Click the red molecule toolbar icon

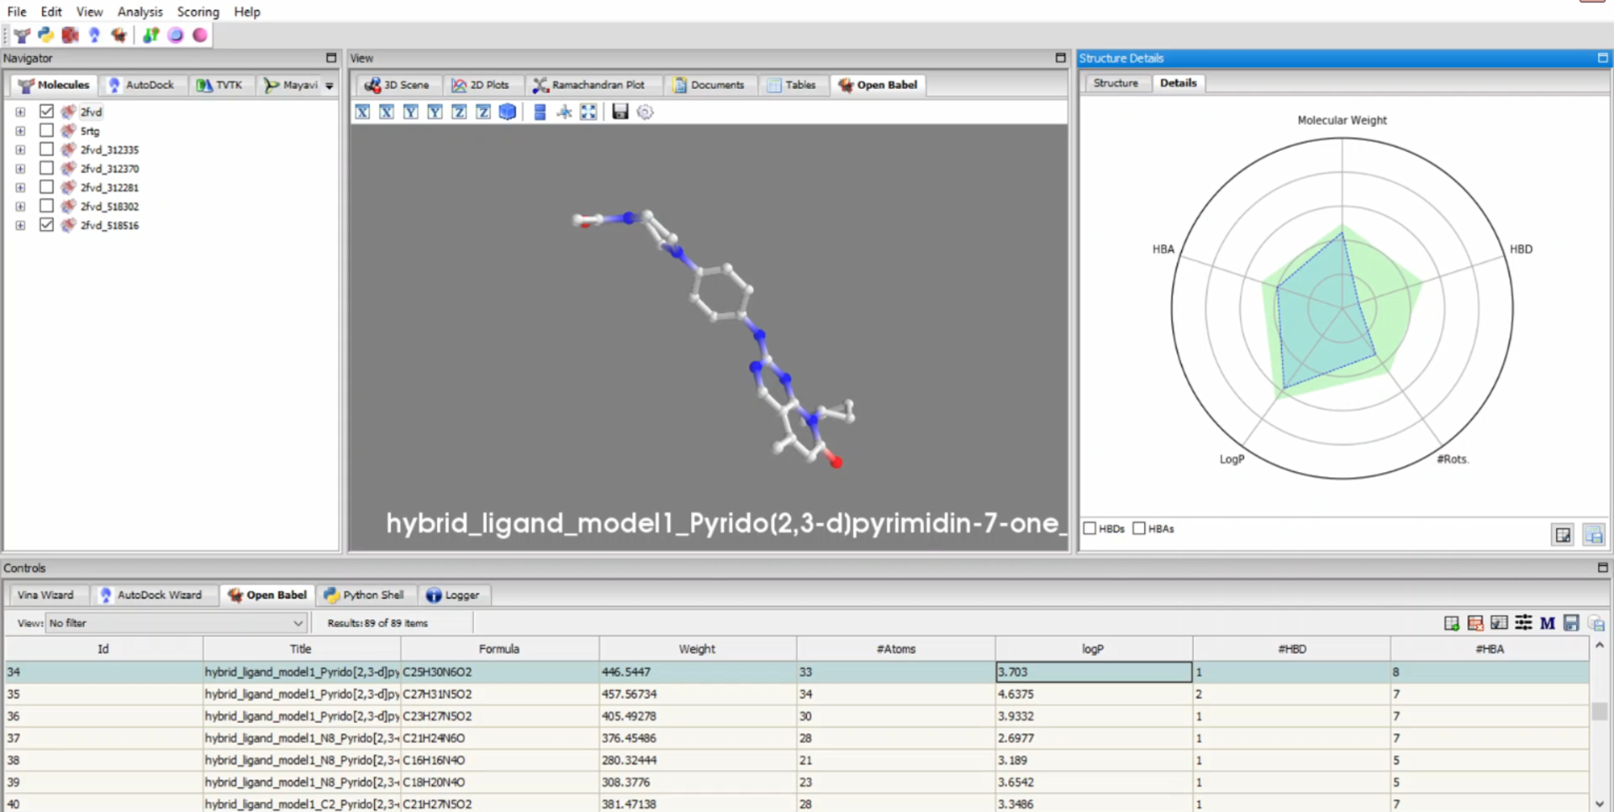coord(70,35)
